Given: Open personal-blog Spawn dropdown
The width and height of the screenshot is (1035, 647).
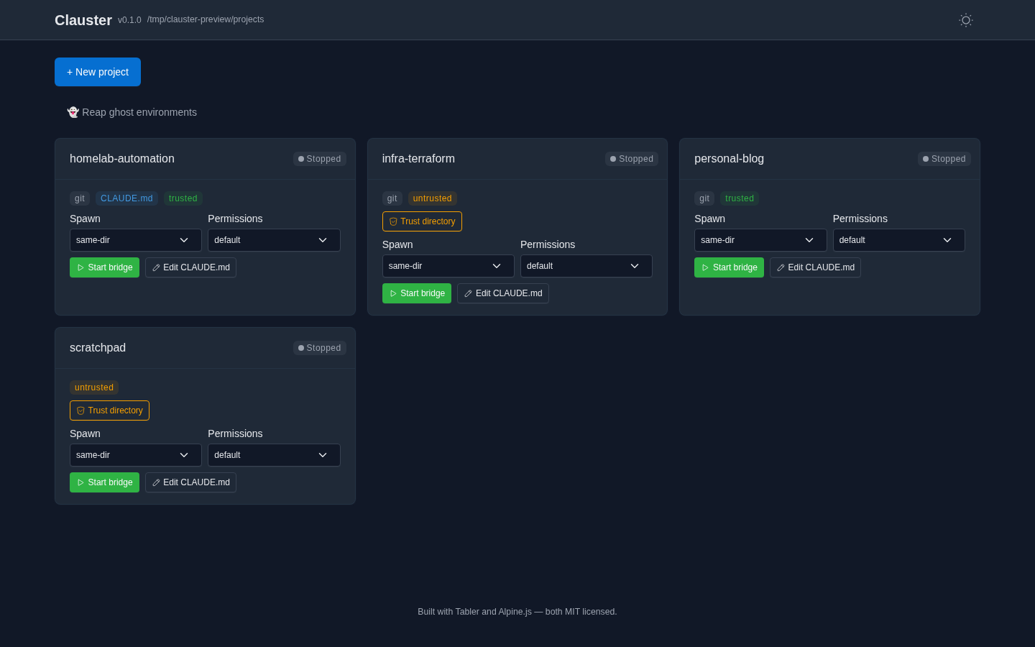Looking at the screenshot, I should (x=760, y=240).
